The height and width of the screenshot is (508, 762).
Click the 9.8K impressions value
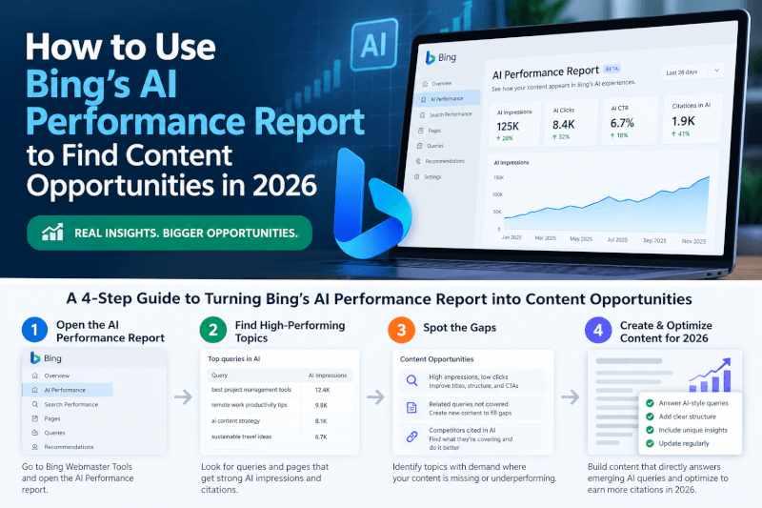pos(321,405)
